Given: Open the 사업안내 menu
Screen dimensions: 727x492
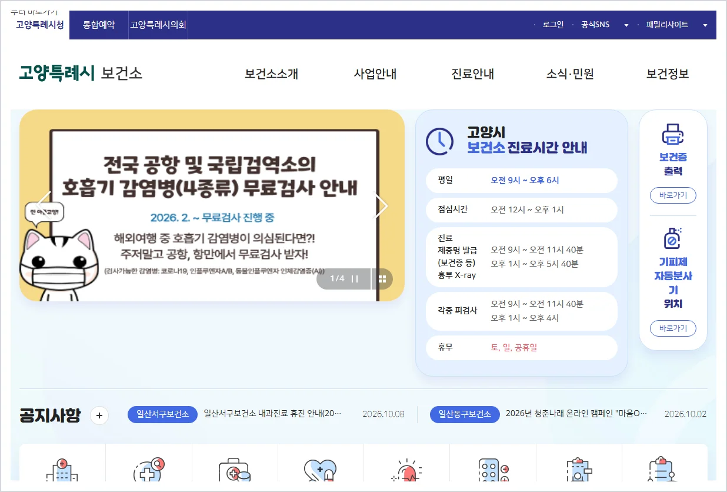Looking at the screenshot, I should [x=375, y=74].
